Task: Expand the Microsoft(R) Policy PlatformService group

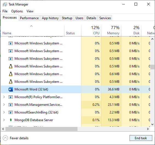Action: (4, 97)
